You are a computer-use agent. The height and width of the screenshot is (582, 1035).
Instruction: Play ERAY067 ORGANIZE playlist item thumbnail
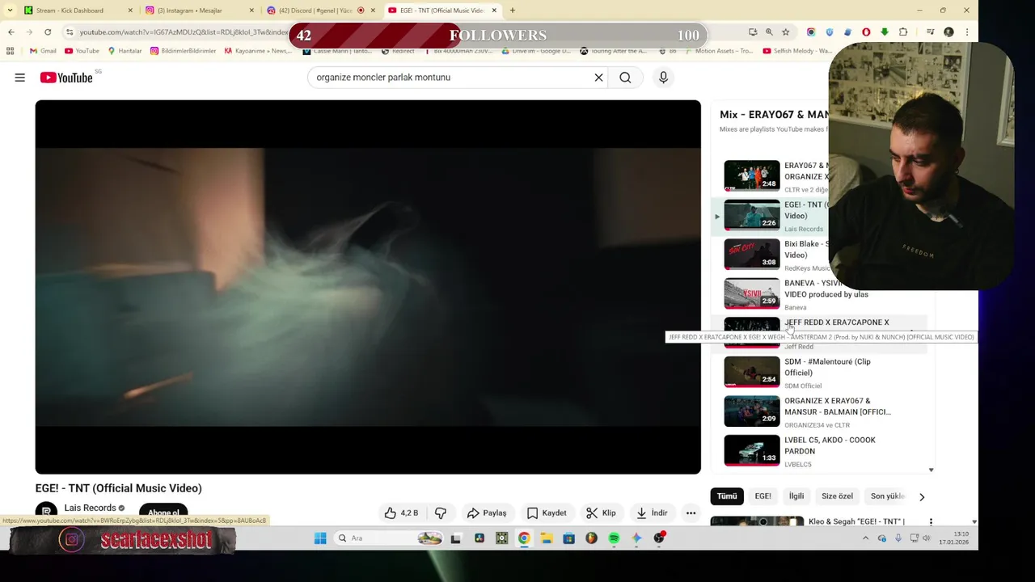click(752, 175)
